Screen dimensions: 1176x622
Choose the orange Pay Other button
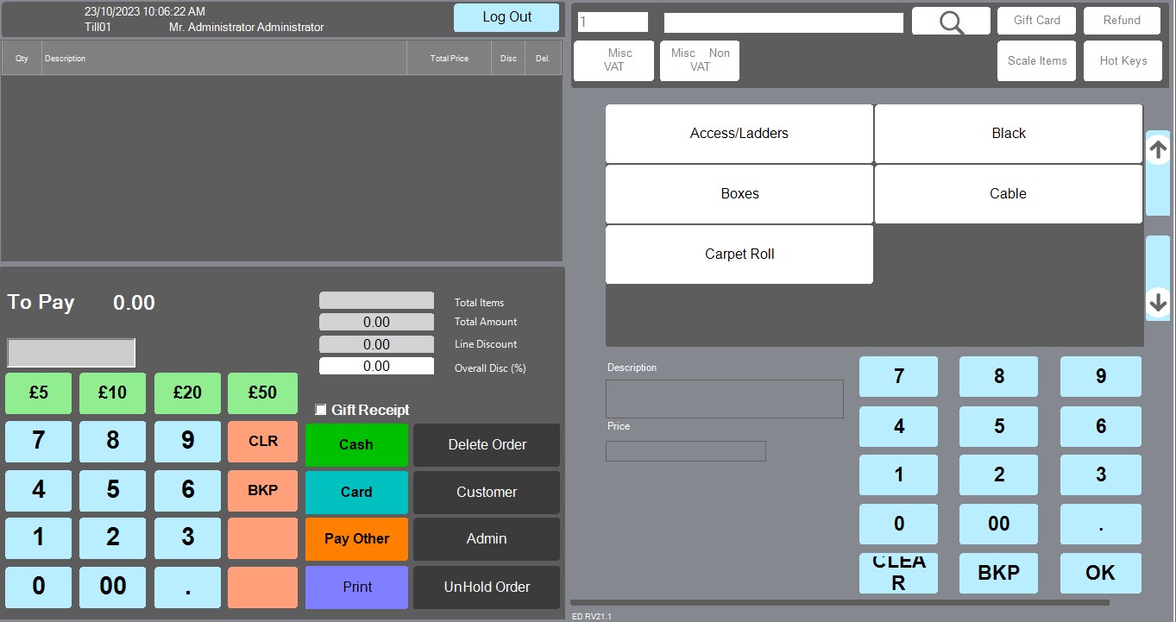click(x=356, y=539)
